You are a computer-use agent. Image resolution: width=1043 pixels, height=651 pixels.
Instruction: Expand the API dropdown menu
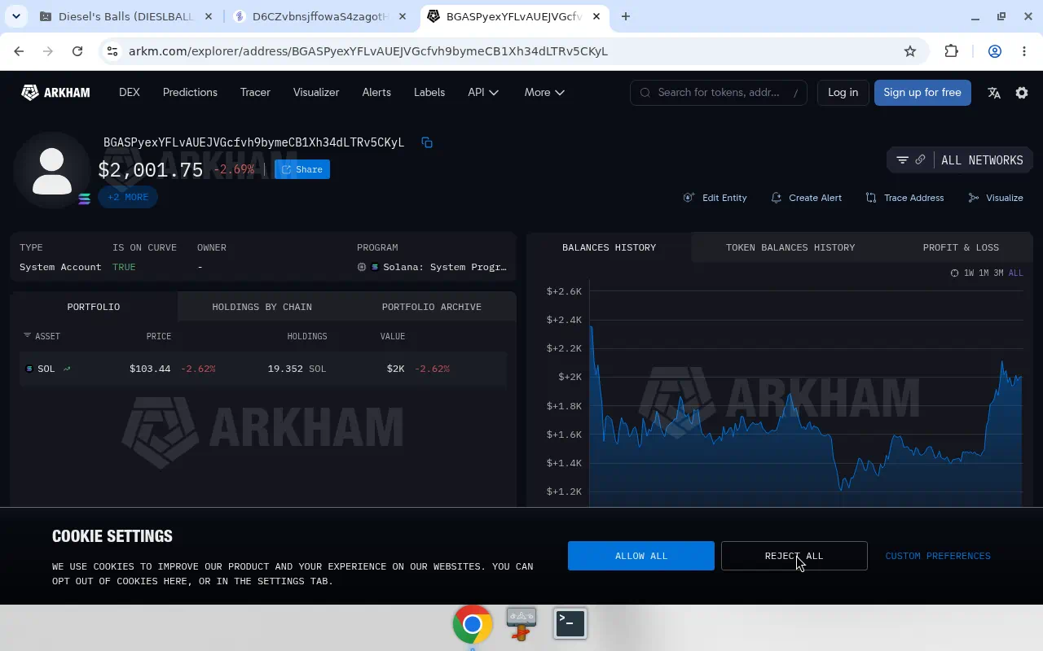[x=483, y=93]
